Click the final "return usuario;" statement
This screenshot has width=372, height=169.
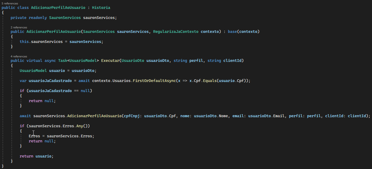pyautogui.click(x=37, y=156)
